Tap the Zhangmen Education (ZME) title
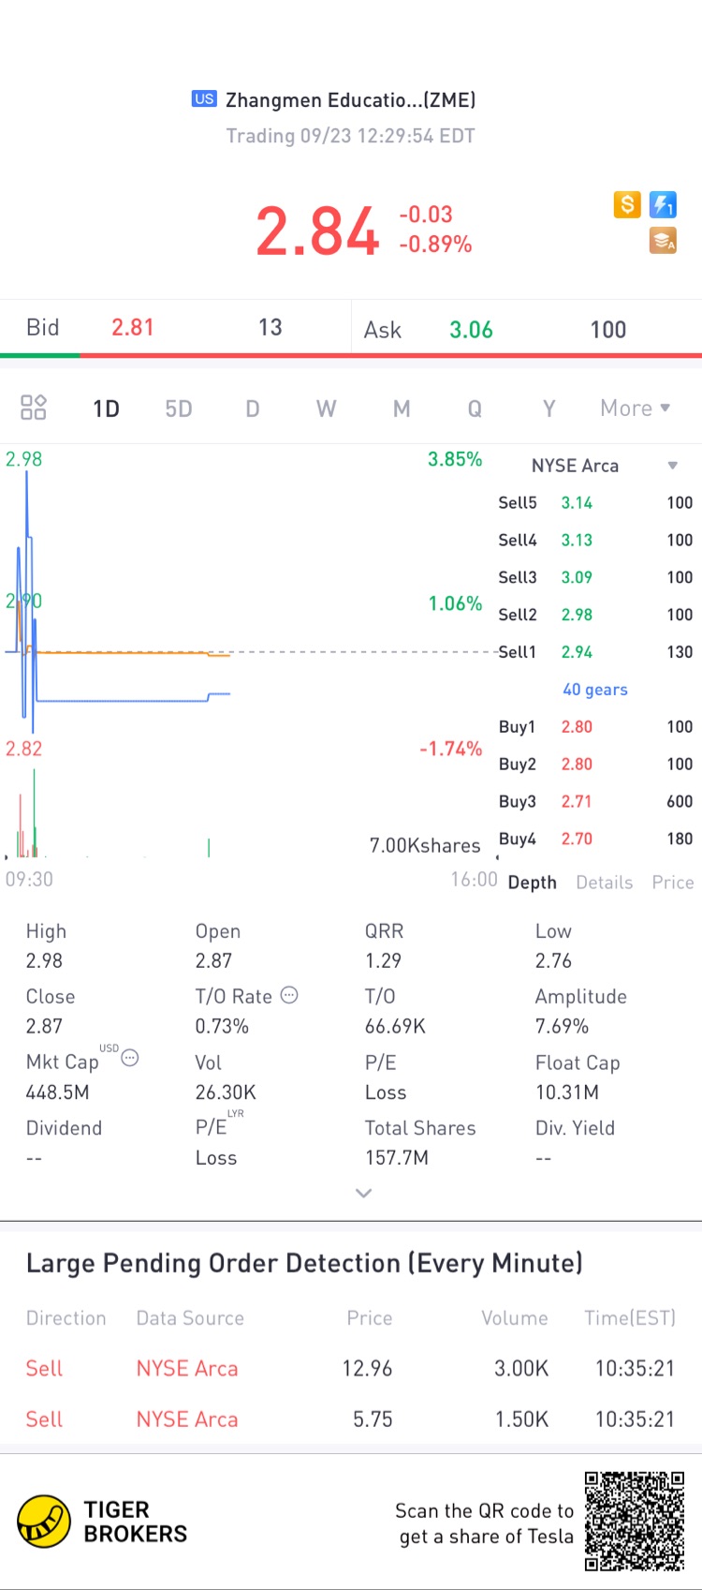Image resolution: width=702 pixels, height=1590 pixels. [x=350, y=100]
